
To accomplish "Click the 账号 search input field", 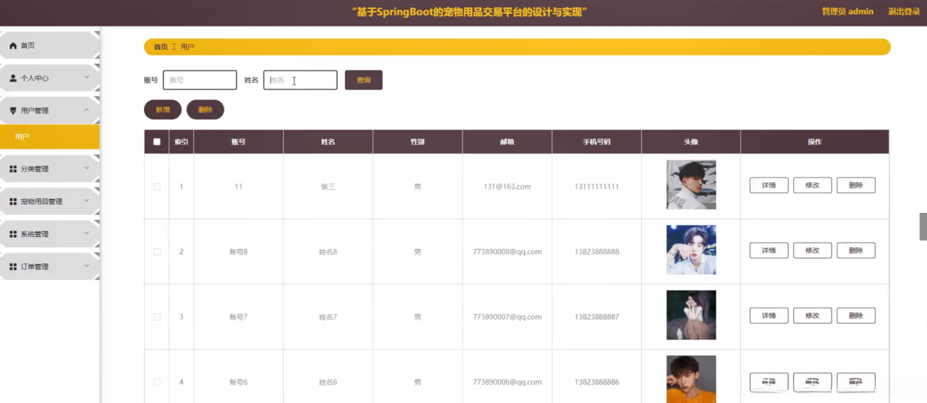I will [200, 80].
